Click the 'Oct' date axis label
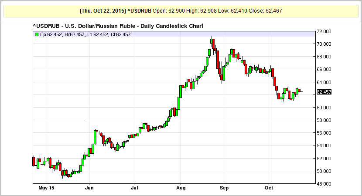The image size is (362, 196). coord(269,188)
